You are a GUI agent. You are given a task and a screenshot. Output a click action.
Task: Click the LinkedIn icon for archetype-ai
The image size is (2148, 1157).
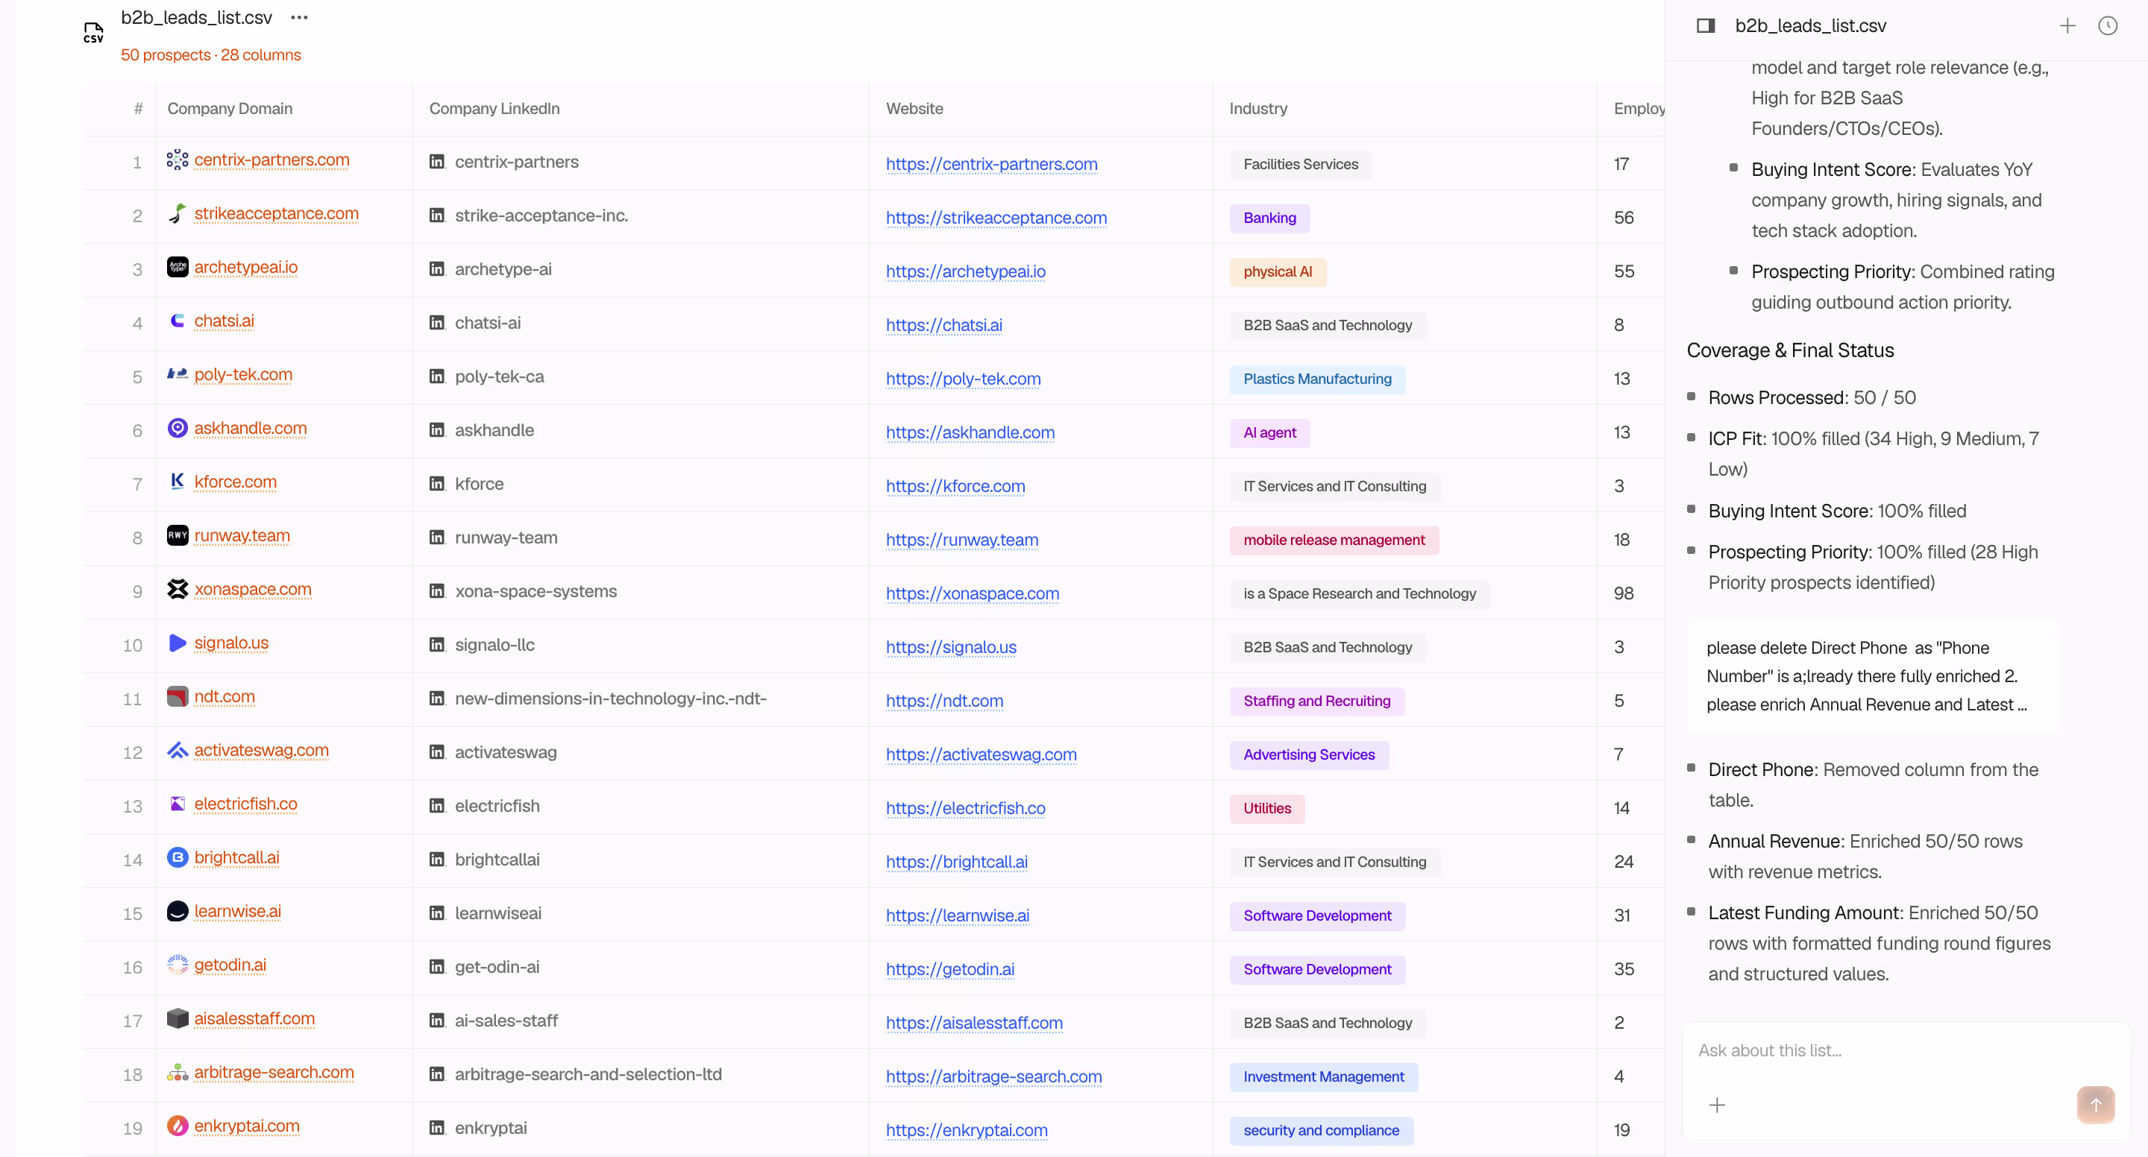[437, 269]
